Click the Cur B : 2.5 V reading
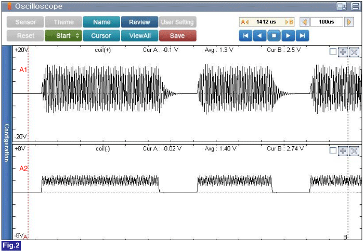The width and height of the screenshot is (364, 252). [284, 50]
